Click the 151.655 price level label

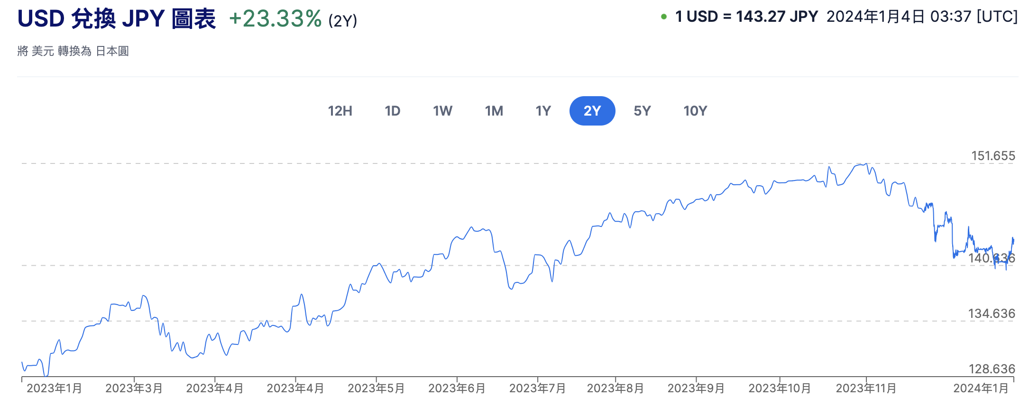point(993,156)
